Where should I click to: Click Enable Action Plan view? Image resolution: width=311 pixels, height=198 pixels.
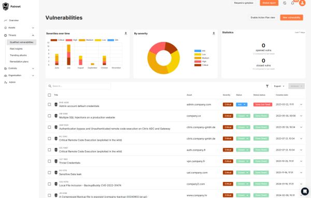pyautogui.click(x=263, y=18)
